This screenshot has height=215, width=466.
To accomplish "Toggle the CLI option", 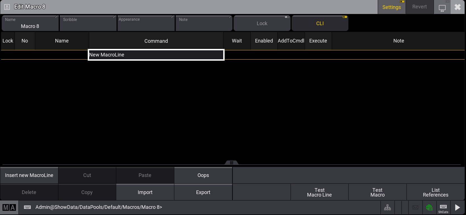I will 320,23.
